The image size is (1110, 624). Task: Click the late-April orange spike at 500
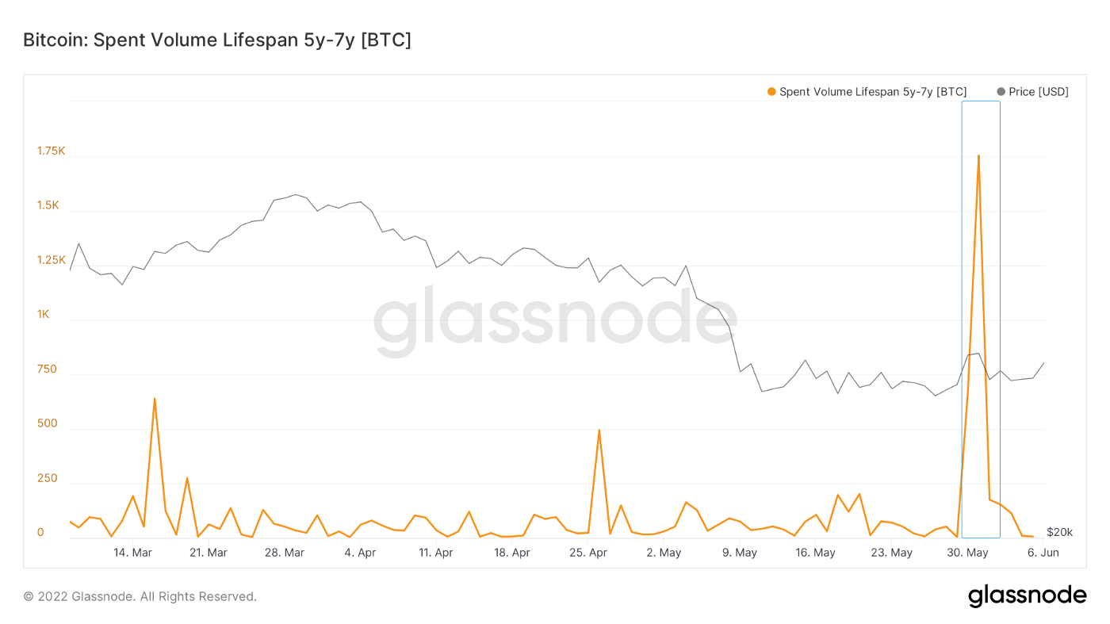coord(599,430)
